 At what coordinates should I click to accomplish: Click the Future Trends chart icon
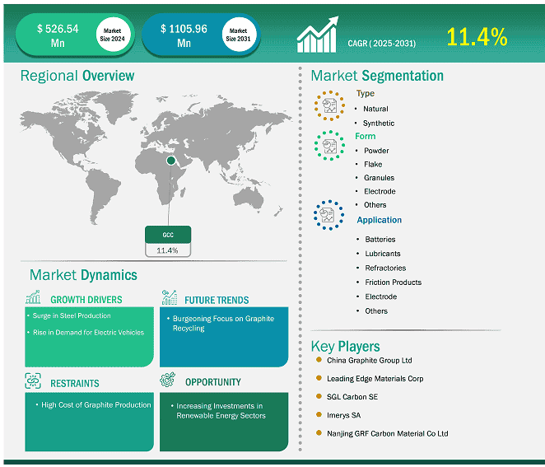coord(170,298)
